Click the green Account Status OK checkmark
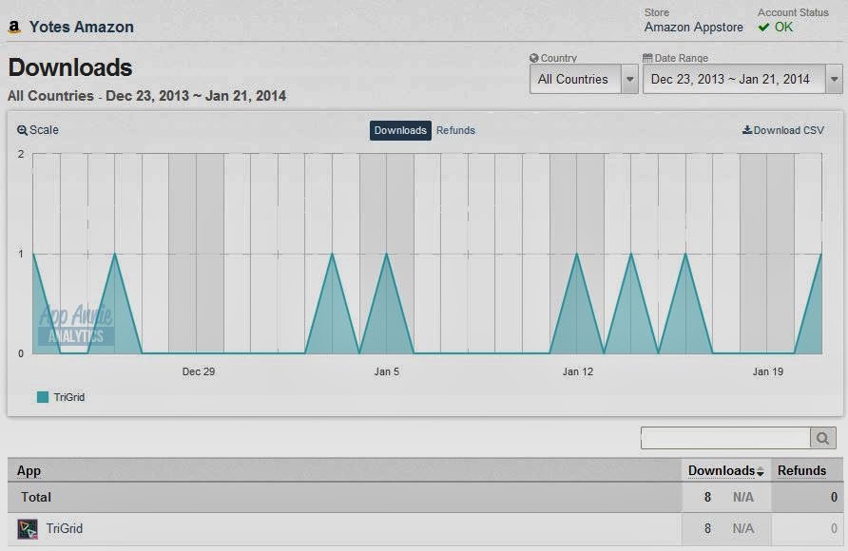Viewport: 848px width, 551px height. pos(763,27)
